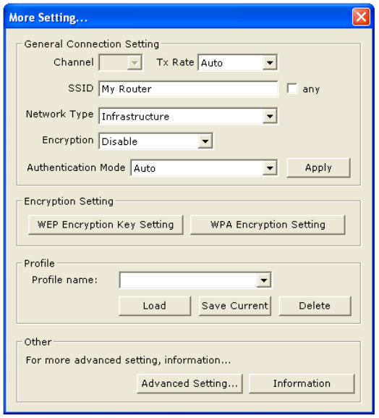Enable the 'any' SSID checkbox
This screenshot has width=379, height=418.
tap(292, 88)
